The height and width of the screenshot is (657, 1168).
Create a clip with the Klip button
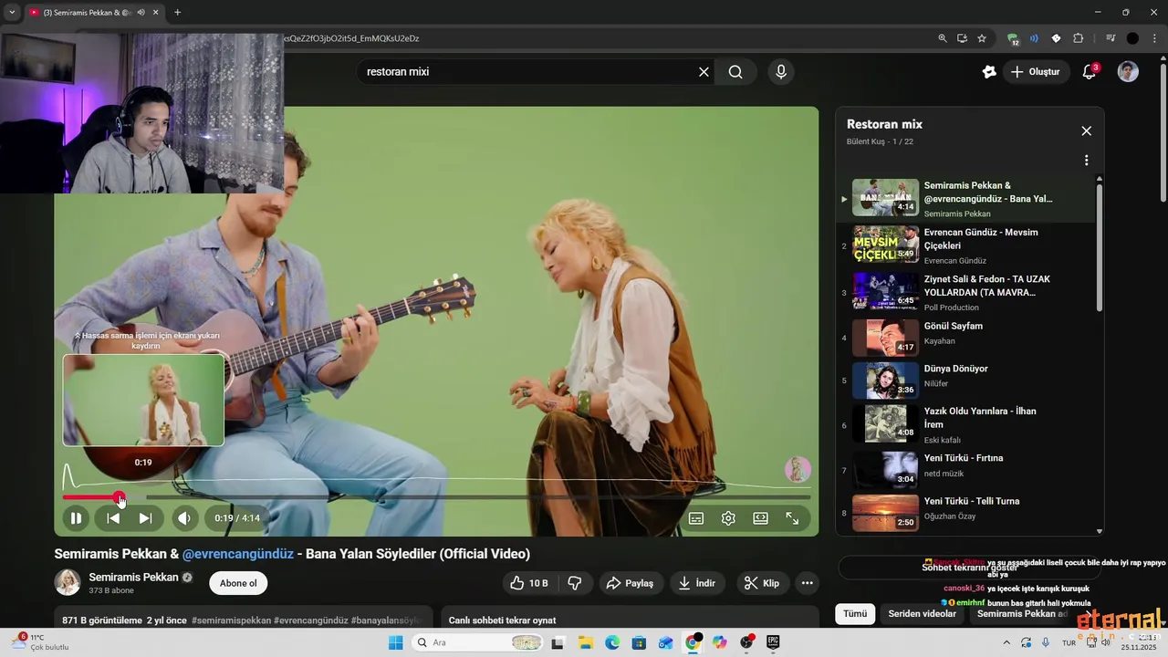pos(762,583)
